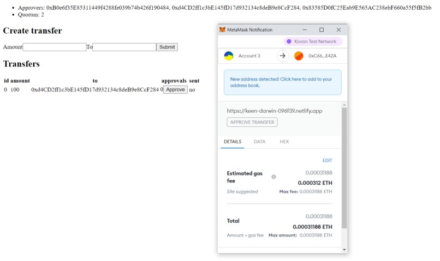Click the estimated gas fee info icon
This screenshot has height=261, width=440.
273,177
